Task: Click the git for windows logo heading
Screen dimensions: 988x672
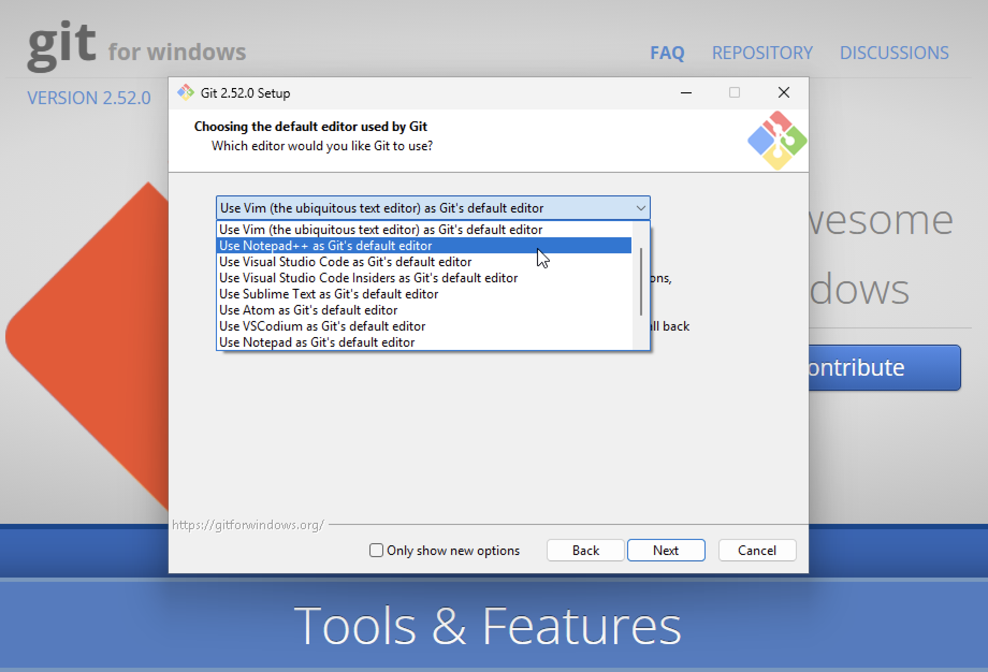Action: pyautogui.click(x=136, y=47)
